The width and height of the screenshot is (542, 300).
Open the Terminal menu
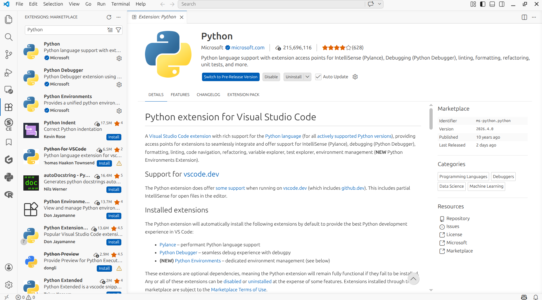[120, 4]
